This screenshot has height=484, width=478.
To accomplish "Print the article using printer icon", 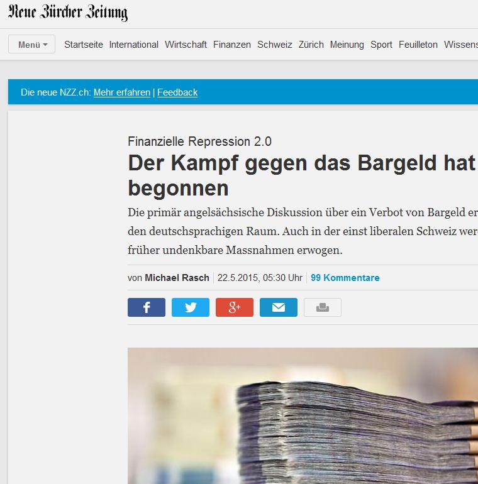I will [x=322, y=307].
